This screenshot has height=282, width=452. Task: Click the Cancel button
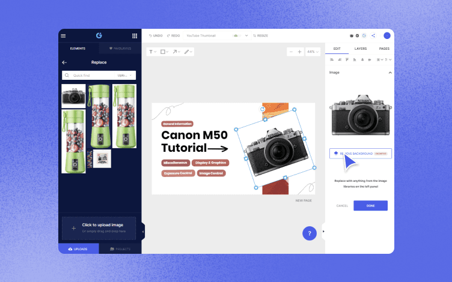click(342, 206)
